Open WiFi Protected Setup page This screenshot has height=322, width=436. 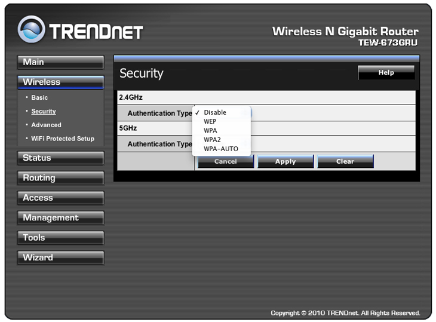[x=63, y=139]
